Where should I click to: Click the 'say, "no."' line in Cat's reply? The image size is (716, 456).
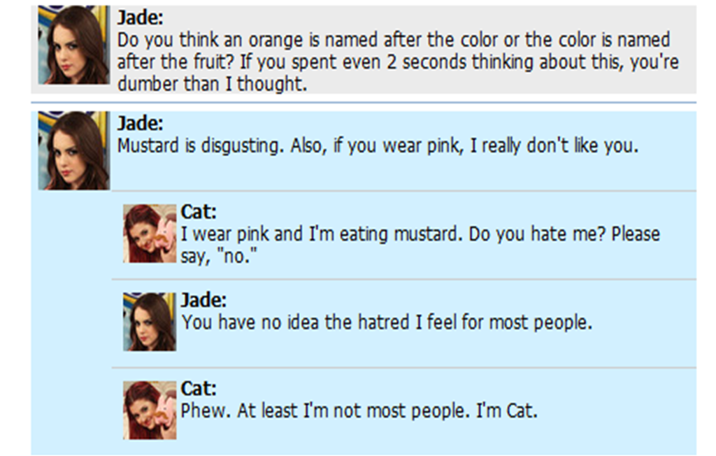click(x=219, y=256)
